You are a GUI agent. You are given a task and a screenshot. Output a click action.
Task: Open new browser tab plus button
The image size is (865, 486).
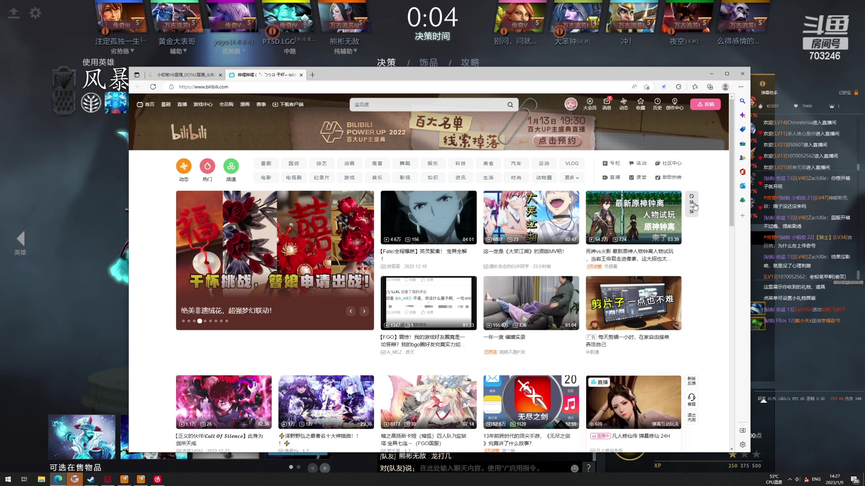coord(312,75)
